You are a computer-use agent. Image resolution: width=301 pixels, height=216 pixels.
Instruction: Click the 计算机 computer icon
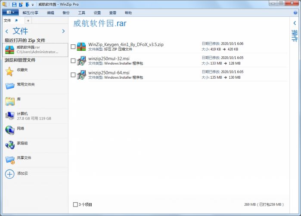(x=10, y=115)
